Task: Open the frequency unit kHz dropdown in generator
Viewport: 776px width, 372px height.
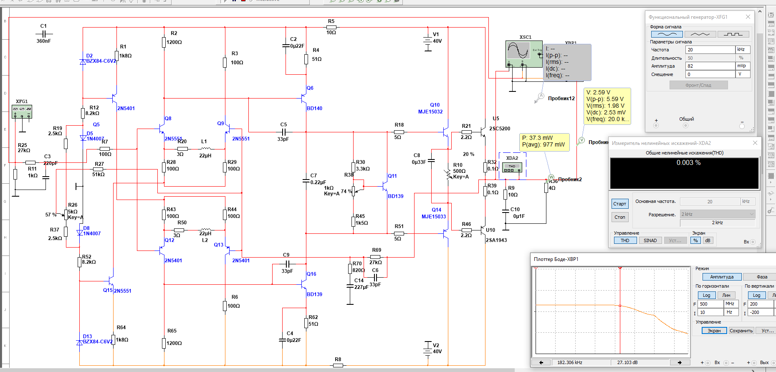Action: 743,50
